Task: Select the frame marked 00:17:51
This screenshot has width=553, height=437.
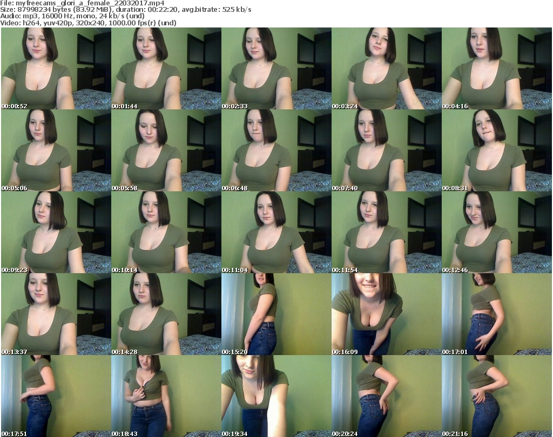Action: tap(56, 396)
